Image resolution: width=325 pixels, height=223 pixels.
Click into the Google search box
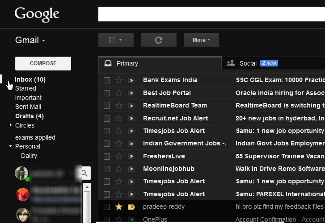(x=211, y=14)
